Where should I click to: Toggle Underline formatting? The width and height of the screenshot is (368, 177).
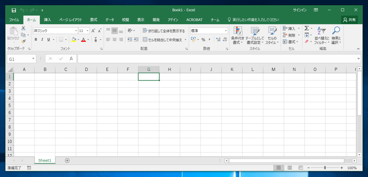click(48, 40)
